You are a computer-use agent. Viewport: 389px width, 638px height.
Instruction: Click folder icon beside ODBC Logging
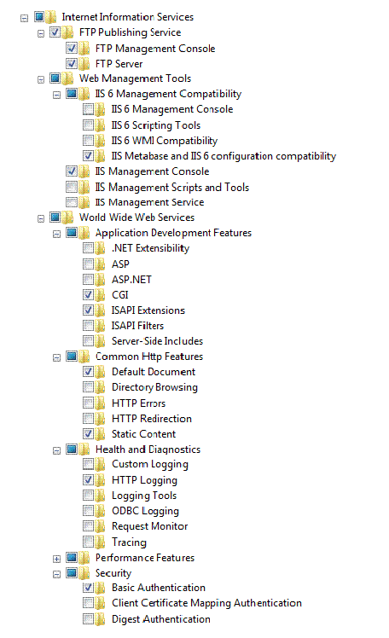pyautogui.click(x=100, y=511)
